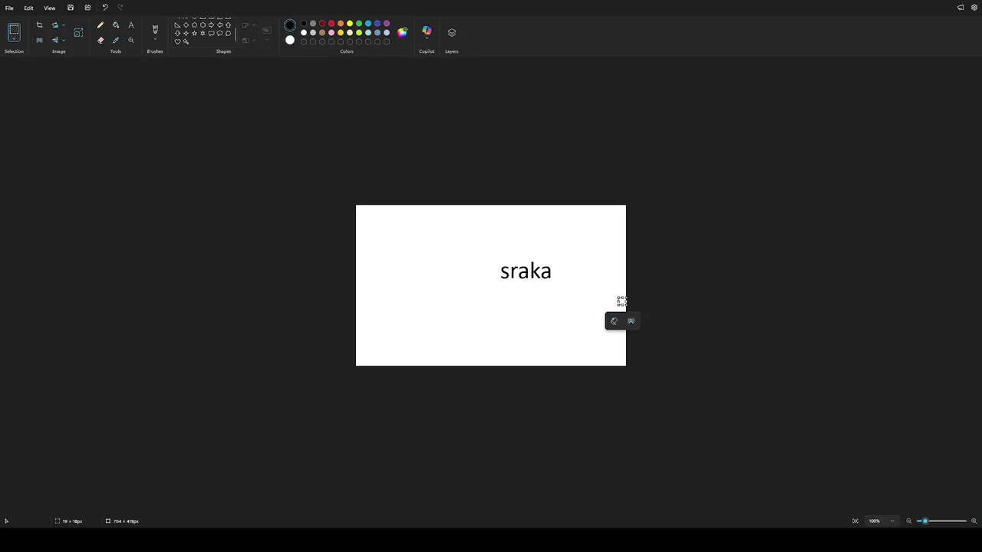The height and width of the screenshot is (552, 982).
Task: Click the zoom in magnifier in status bar
Action: pyautogui.click(x=974, y=521)
